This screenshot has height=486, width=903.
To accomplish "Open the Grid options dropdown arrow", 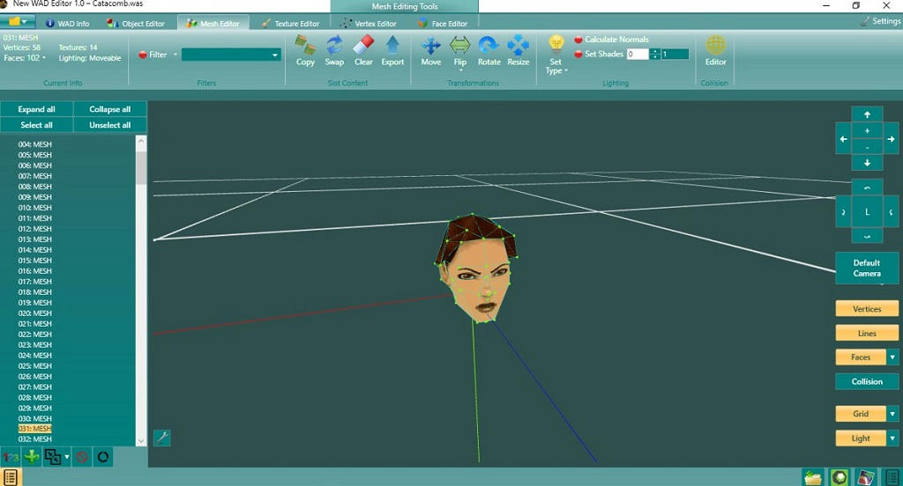I will tap(892, 414).
